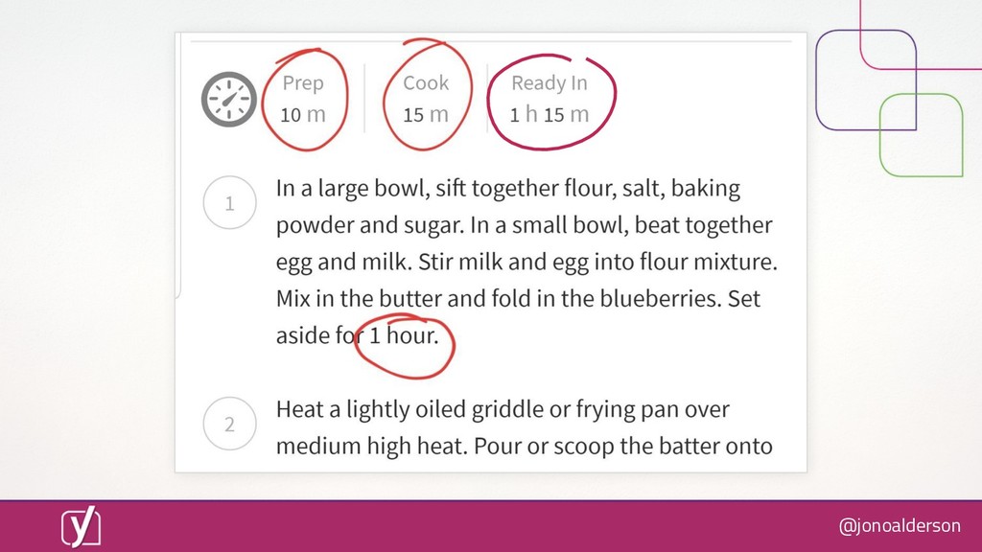Select the step 1 number circle
Viewport: 982px width, 552px height.
(230, 203)
